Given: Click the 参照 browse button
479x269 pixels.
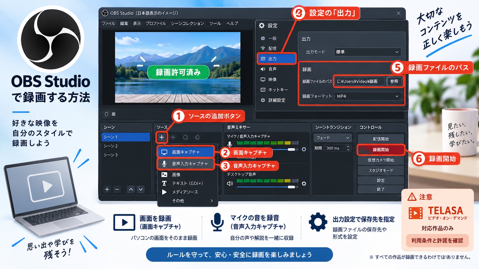Looking at the screenshot, I should pyautogui.click(x=394, y=81).
